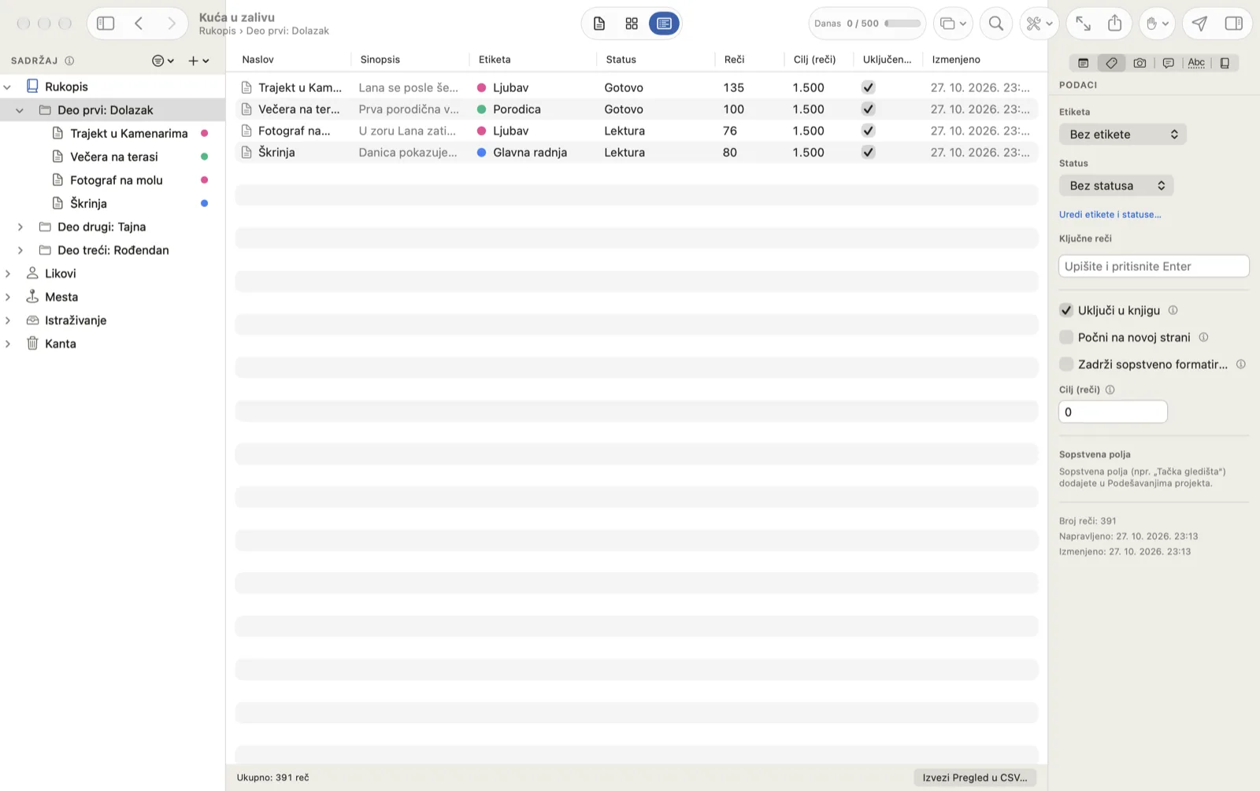
Task: Toggle the left sidebar panel icon
Action: pyautogui.click(x=106, y=24)
